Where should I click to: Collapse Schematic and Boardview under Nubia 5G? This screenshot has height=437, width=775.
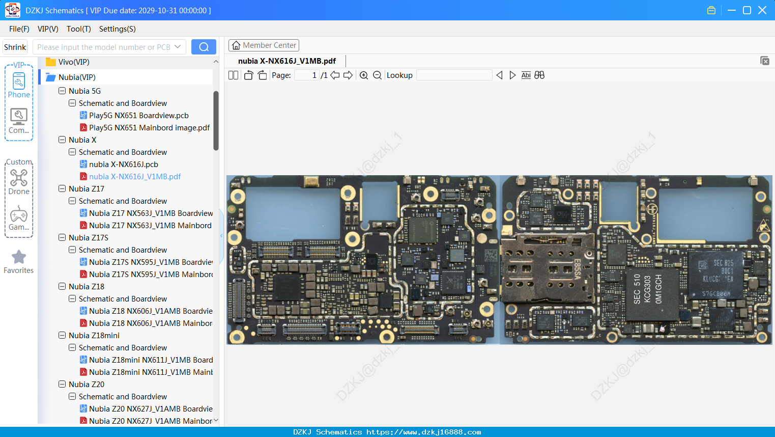pos(72,103)
